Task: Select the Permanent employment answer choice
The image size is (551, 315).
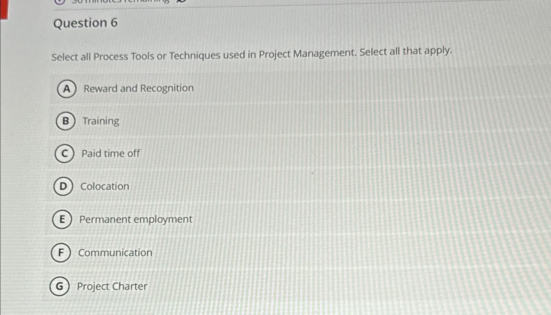Action: (136, 219)
